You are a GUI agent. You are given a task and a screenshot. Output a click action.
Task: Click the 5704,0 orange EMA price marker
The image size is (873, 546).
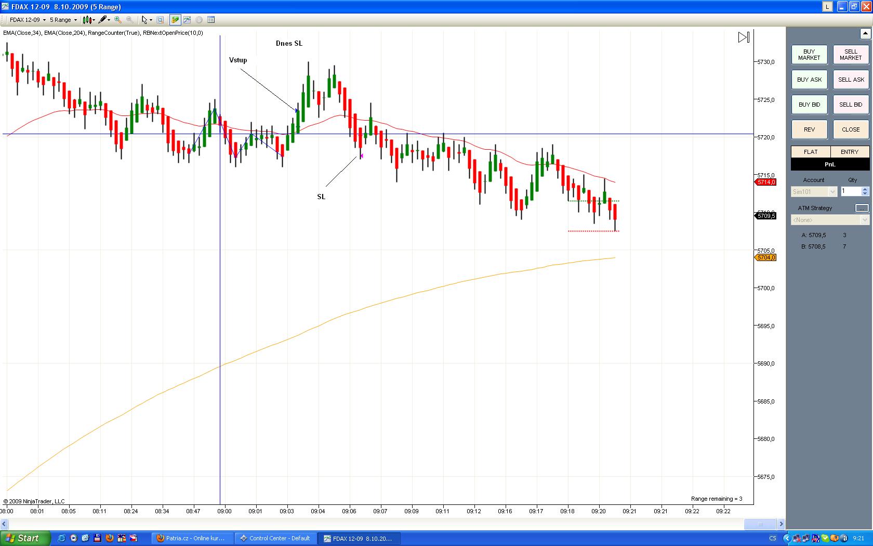pos(765,257)
